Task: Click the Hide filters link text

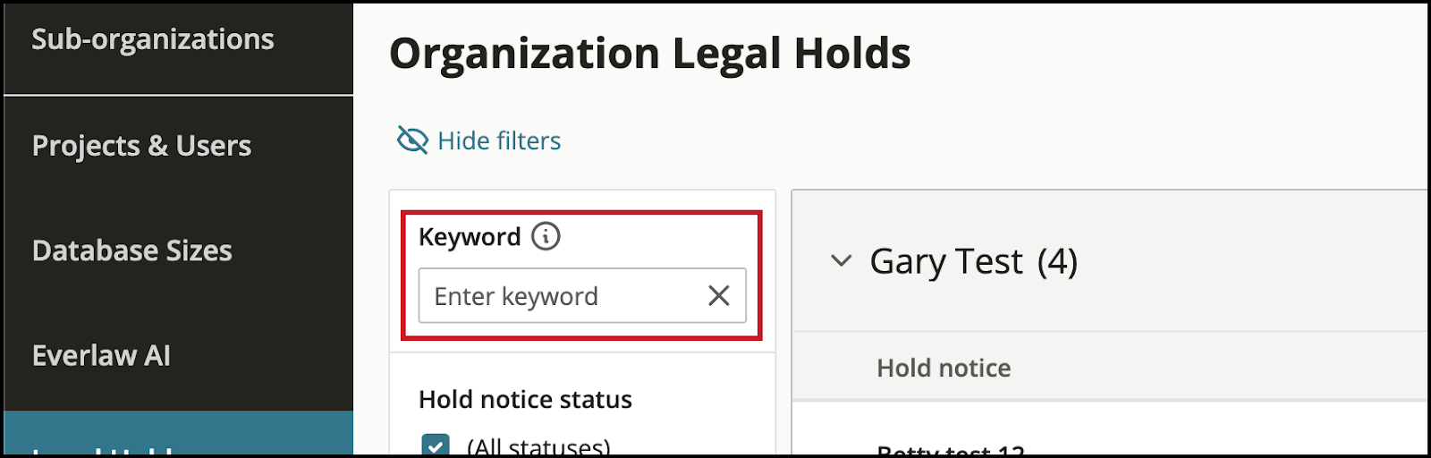Action: point(499,140)
